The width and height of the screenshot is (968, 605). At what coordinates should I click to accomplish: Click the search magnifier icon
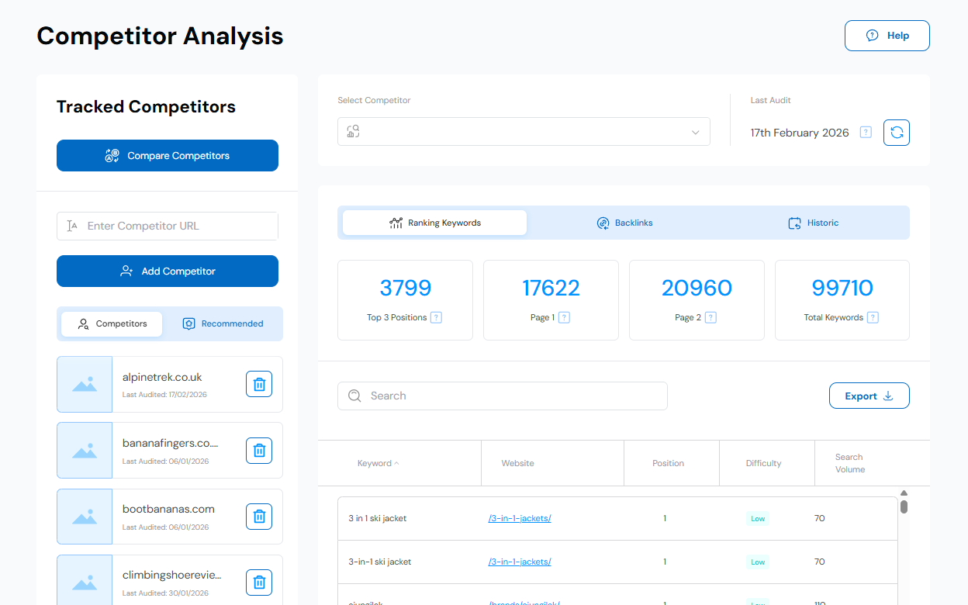(x=354, y=396)
